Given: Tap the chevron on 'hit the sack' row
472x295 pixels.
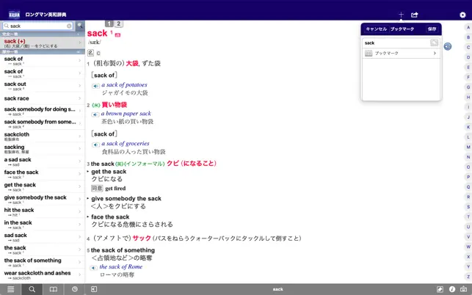Looking at the screenshot, I should (x=80, y=212).
